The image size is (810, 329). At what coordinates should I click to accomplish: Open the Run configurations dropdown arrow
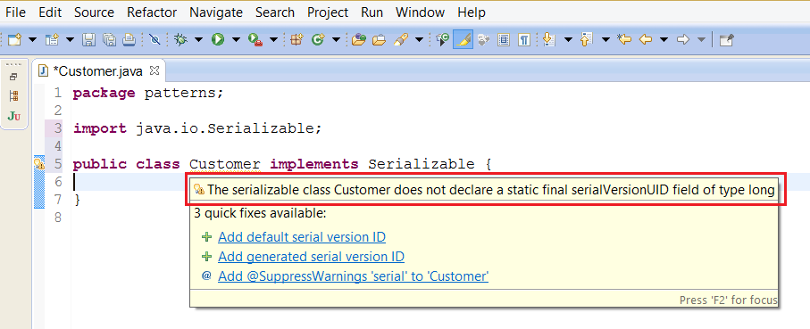(x=236, y=40)
